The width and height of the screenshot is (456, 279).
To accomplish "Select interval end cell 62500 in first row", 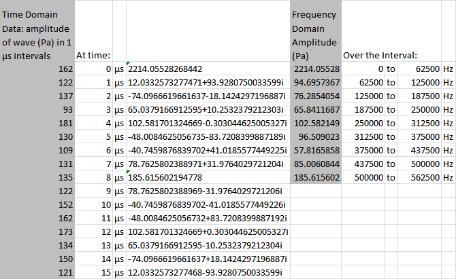I will pos(419,69).
